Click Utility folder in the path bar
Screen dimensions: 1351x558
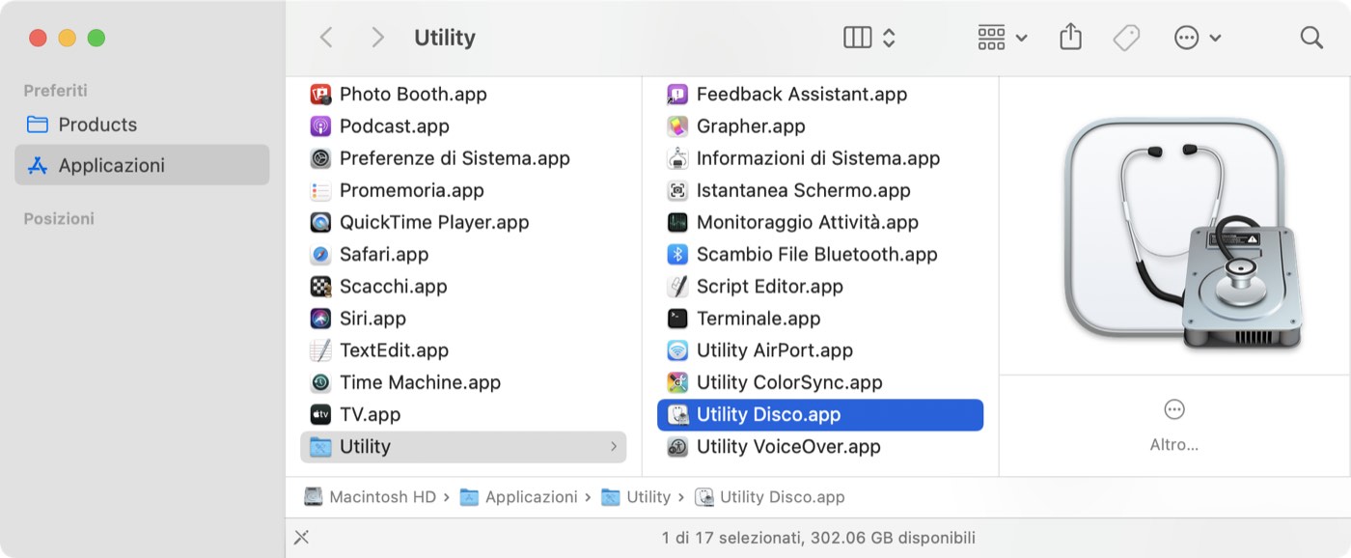click(x=636, y=497)
